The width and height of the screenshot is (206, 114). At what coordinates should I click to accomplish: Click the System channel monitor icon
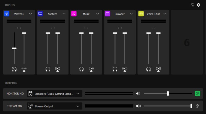40,14
